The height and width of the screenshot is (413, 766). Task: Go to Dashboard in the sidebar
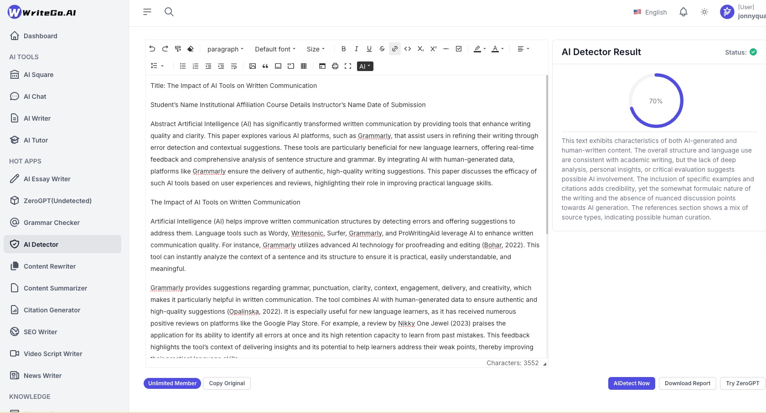click(62, 36)
